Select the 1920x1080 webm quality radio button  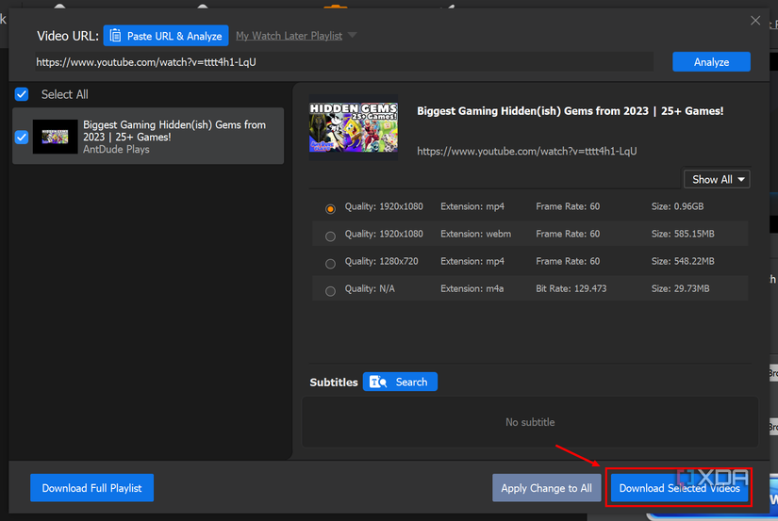click(330, 236)
